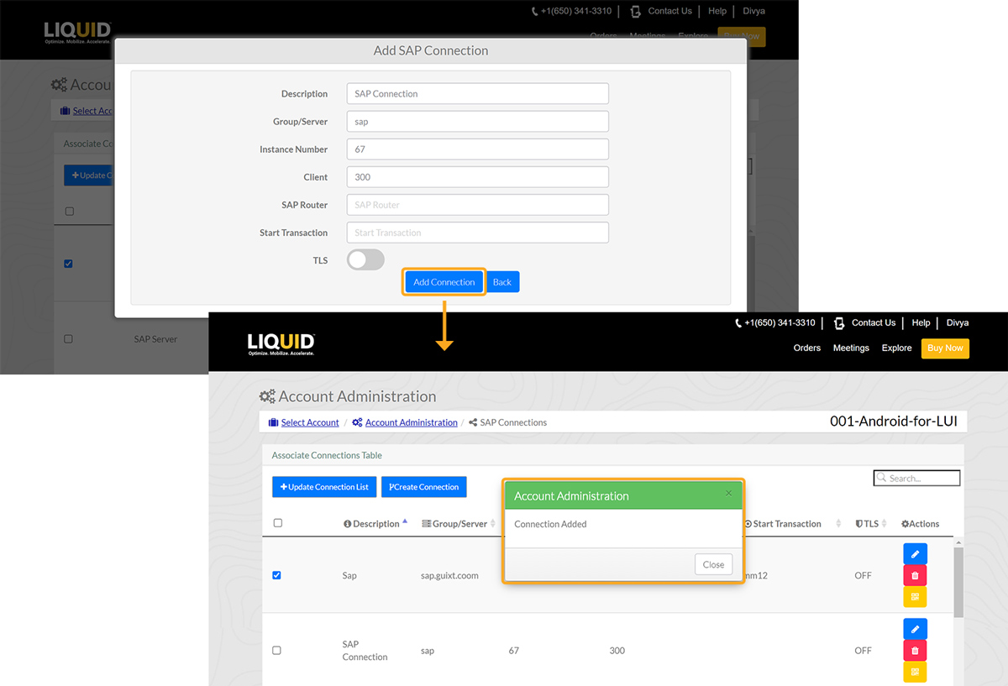Click Create Connection button
Image resolution: width=1008 pixels, height=686 pixels.
[x=423, y=487]
